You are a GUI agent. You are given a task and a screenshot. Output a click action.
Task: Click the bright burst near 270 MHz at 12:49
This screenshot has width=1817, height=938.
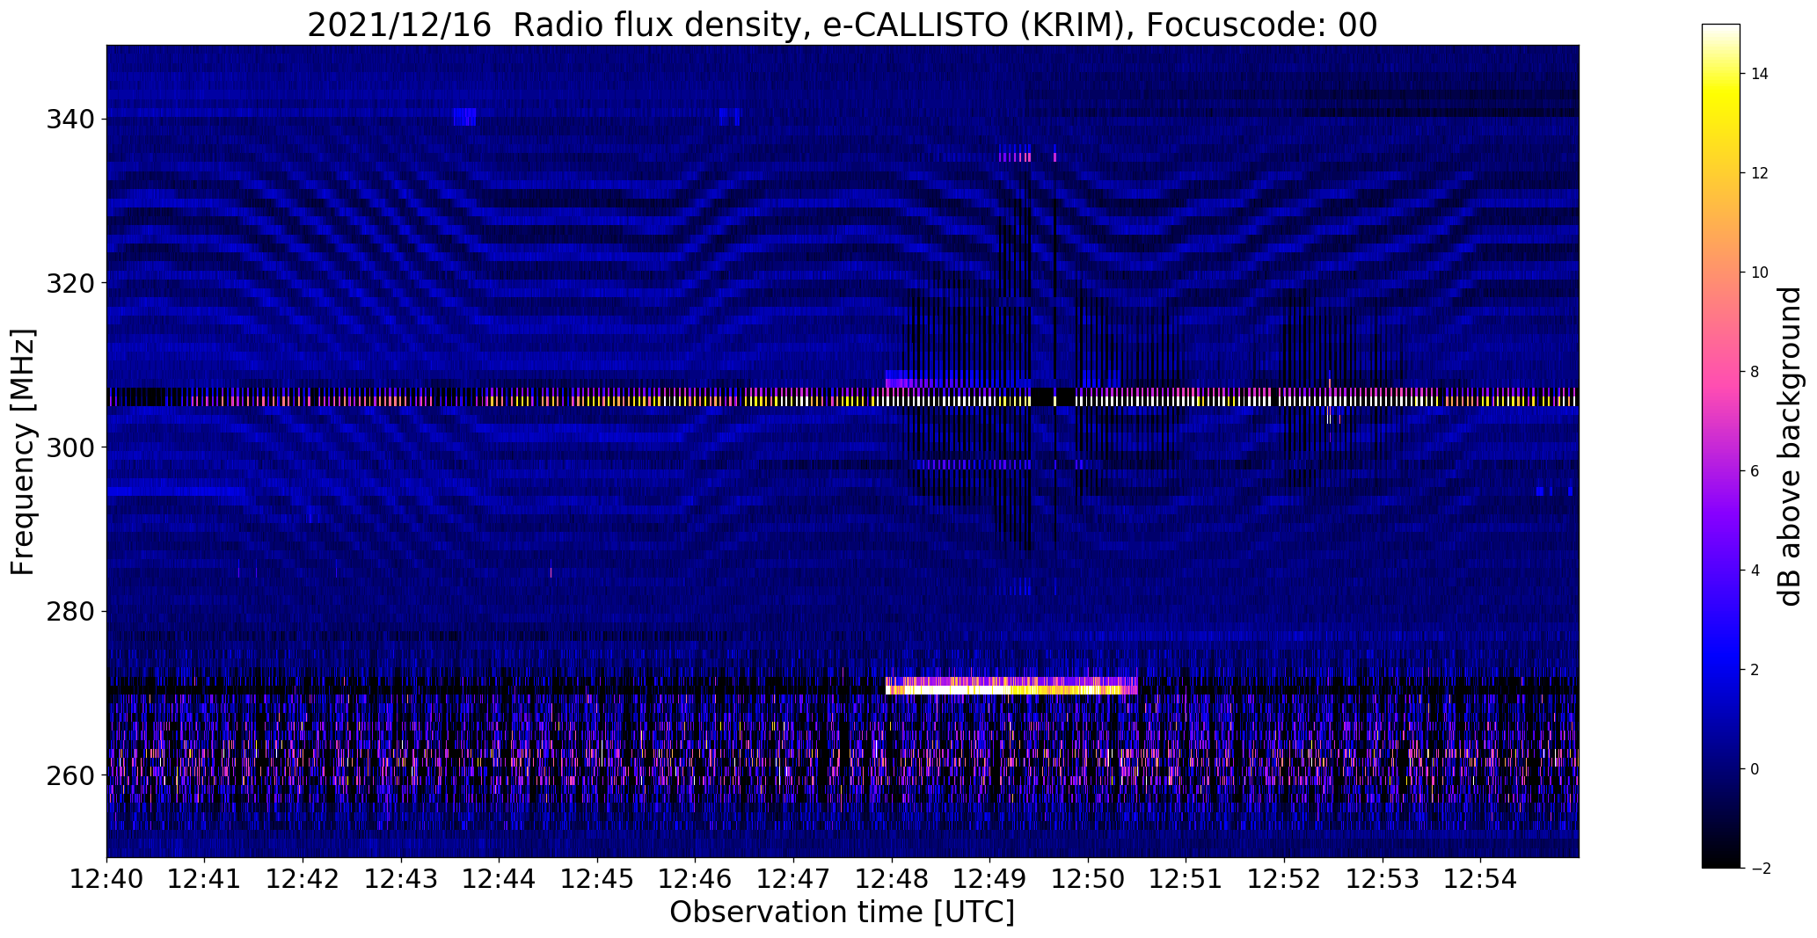[1011, 686]
